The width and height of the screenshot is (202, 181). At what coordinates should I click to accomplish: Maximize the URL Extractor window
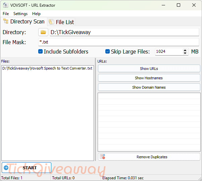(179, 5)
